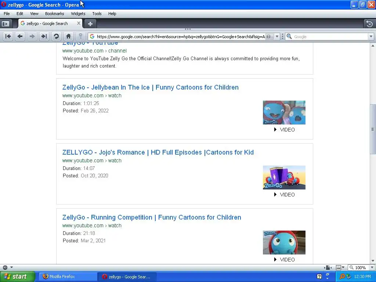
Task: Open the ZellyGo - YouTube channel link
Action: [x=90, y=44]
